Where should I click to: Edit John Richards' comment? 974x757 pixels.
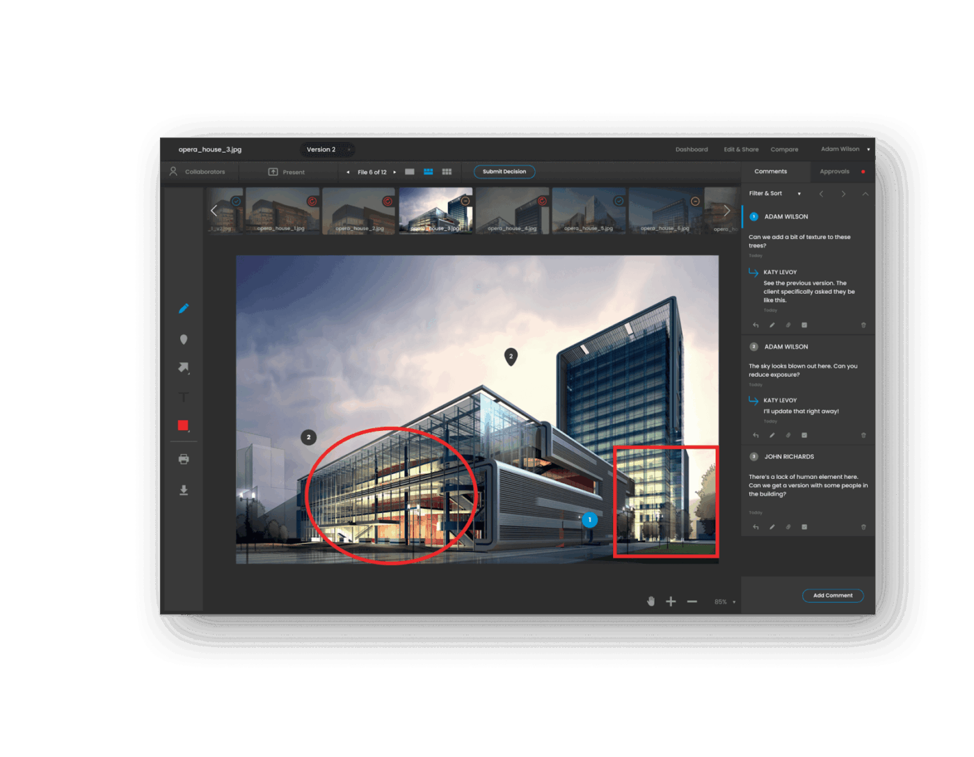coord(772,527)
